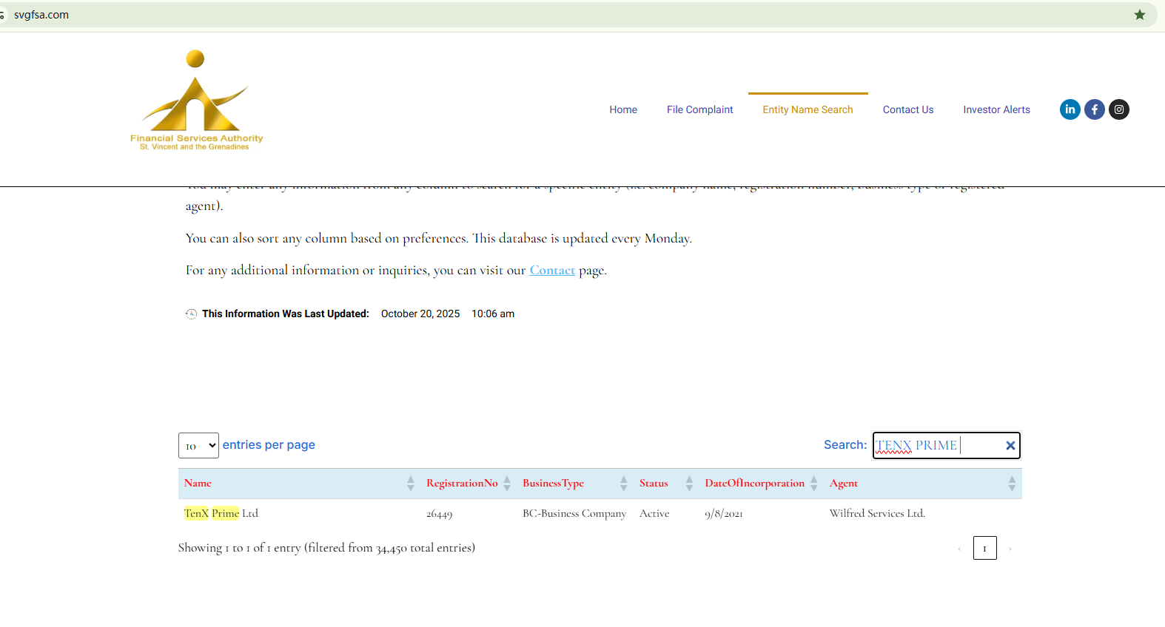Screen dimensions: 1165x627
Task: Open the Facebook social icon
Action: click(x=1094, y=109)
